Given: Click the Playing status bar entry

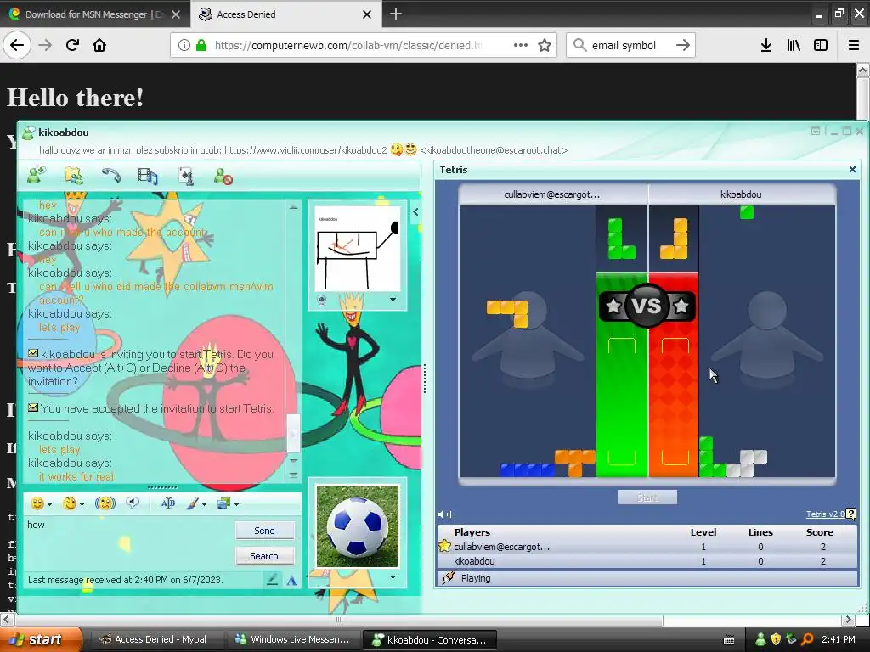Looking at the screenshot, I should 647,578.
